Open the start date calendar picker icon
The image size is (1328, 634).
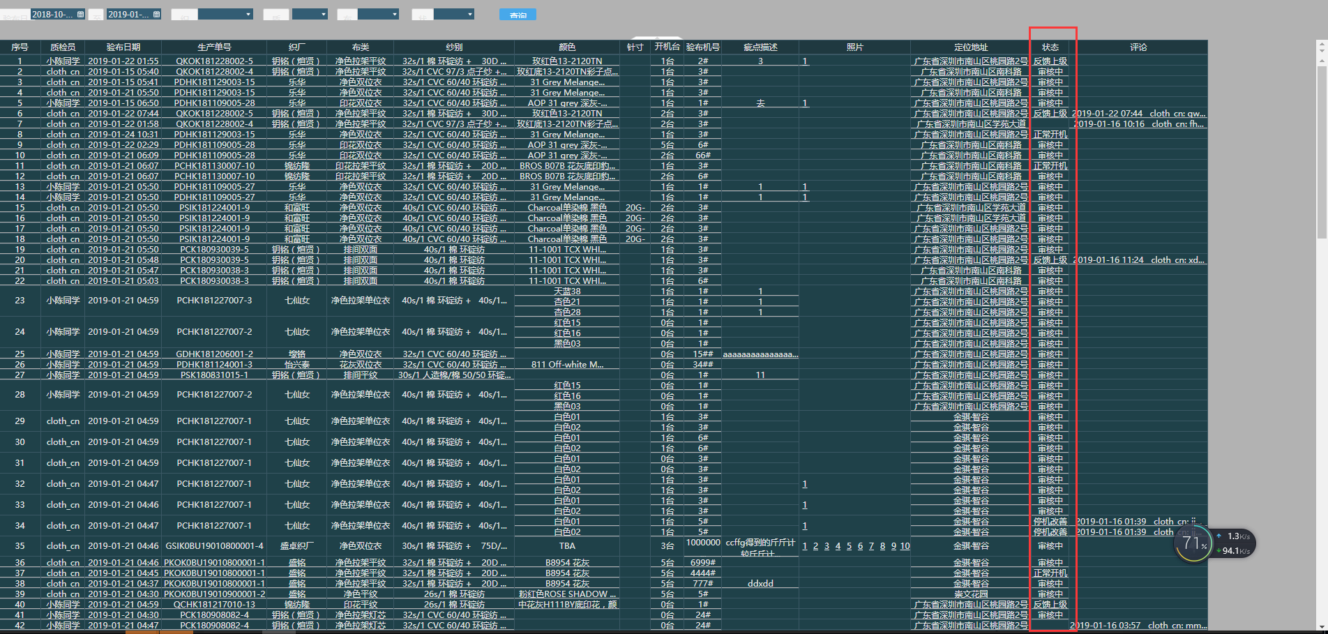80,15
